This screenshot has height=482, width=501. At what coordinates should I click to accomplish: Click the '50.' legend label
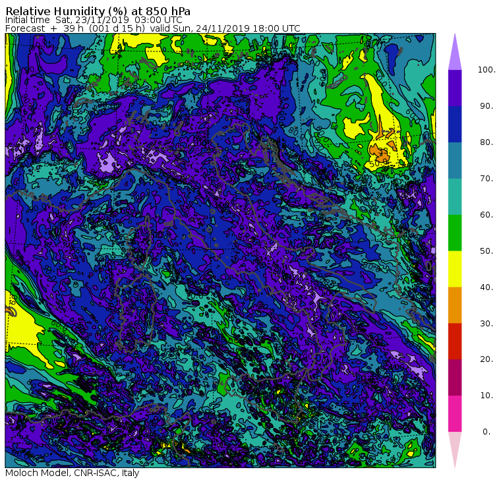click(x=486, y=251)
